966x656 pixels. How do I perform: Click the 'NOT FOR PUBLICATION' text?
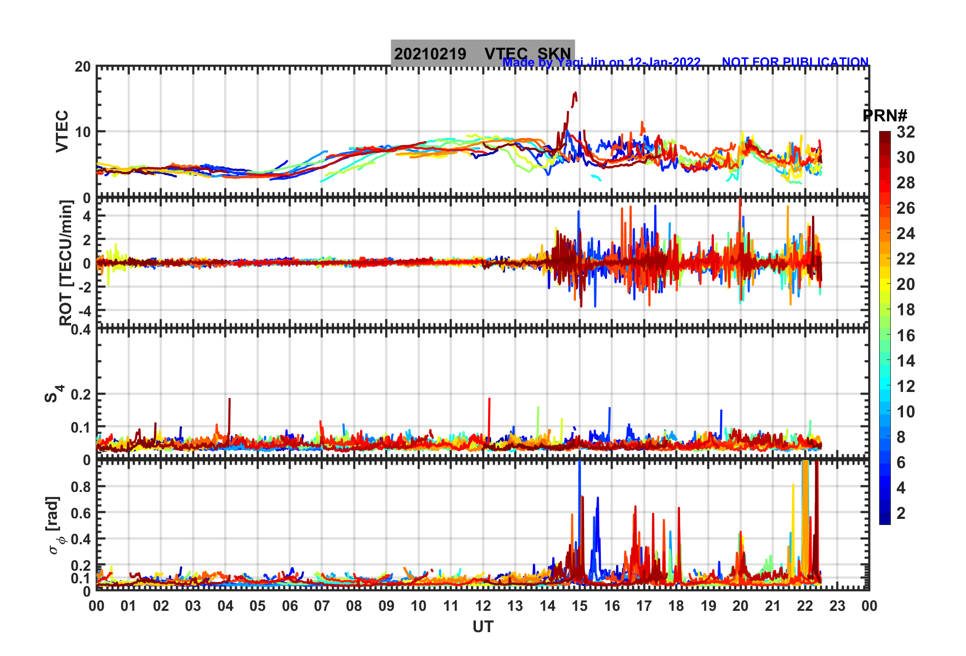pyautogui.click(x=795, y=62)
